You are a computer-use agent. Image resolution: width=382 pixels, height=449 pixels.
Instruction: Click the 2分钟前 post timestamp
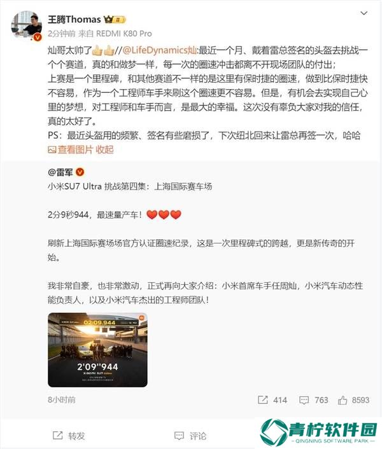61,34
